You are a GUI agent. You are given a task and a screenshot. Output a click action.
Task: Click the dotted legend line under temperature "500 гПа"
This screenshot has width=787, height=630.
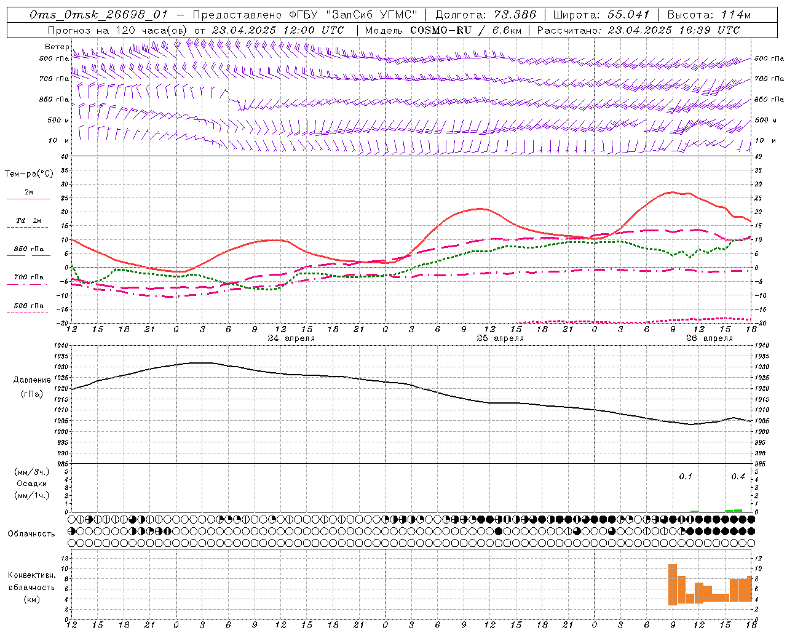point(27,313)
